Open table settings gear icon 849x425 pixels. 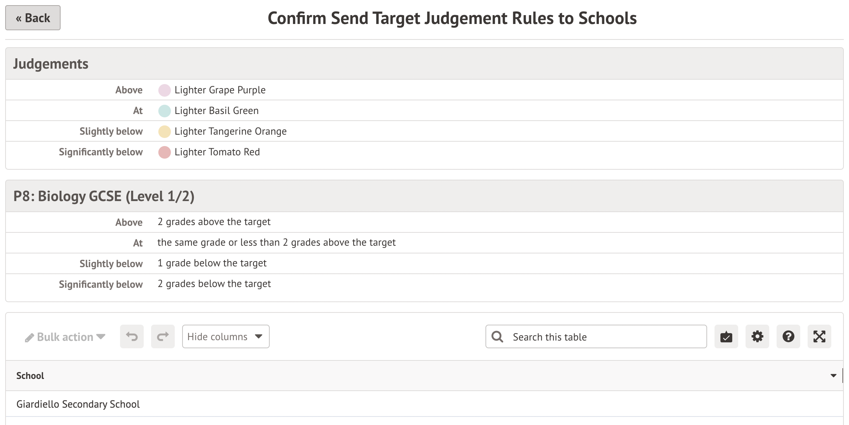[x=757, y=336]
